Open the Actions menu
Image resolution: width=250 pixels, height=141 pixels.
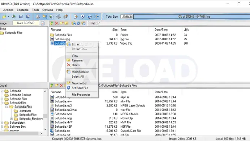[8, 10]
